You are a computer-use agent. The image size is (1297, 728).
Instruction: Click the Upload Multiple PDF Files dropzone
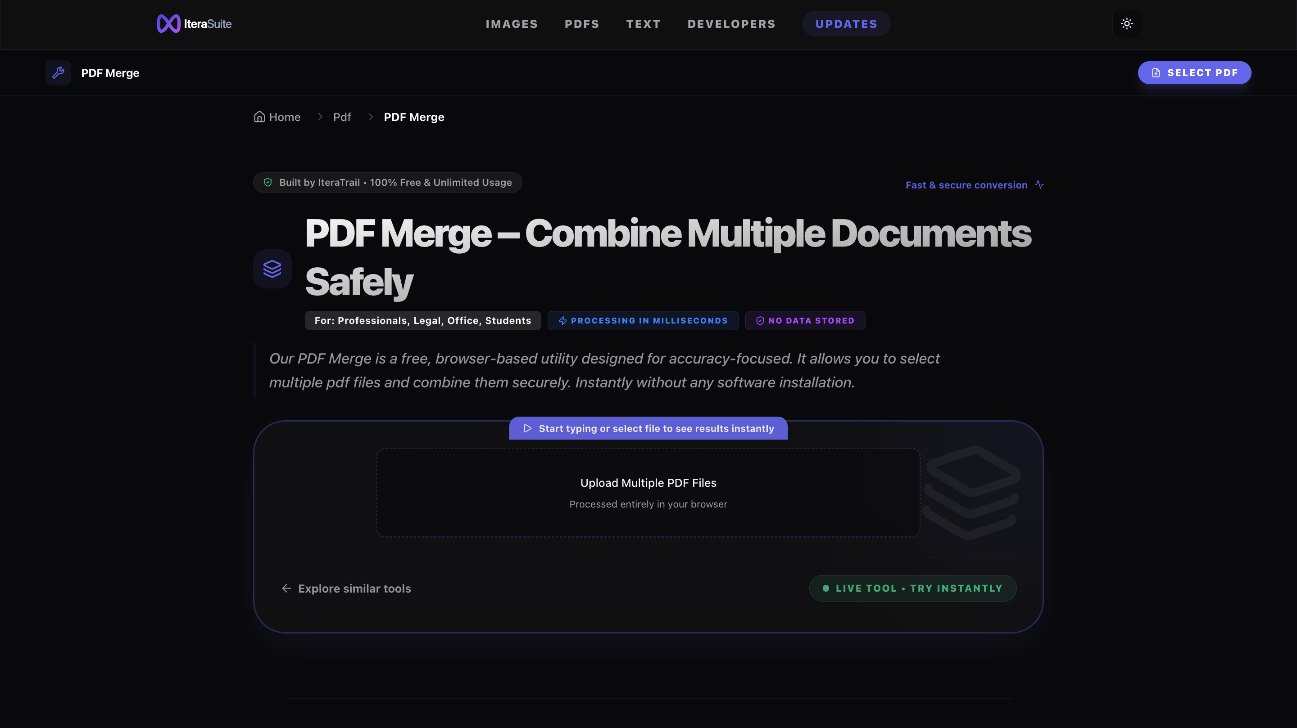tap(648, 493)
